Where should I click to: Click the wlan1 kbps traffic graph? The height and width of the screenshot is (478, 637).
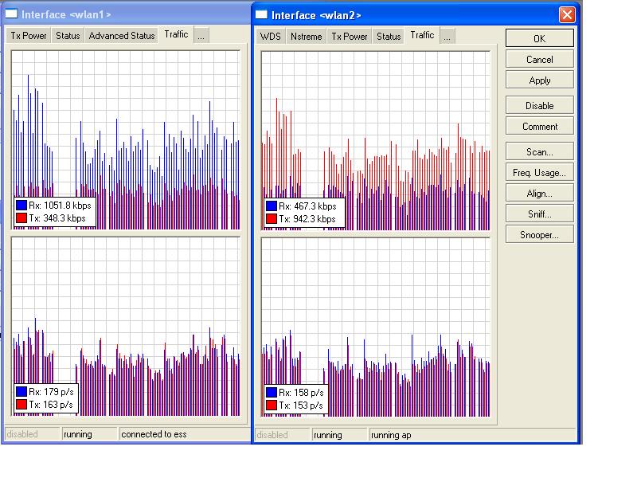point(126,140)
